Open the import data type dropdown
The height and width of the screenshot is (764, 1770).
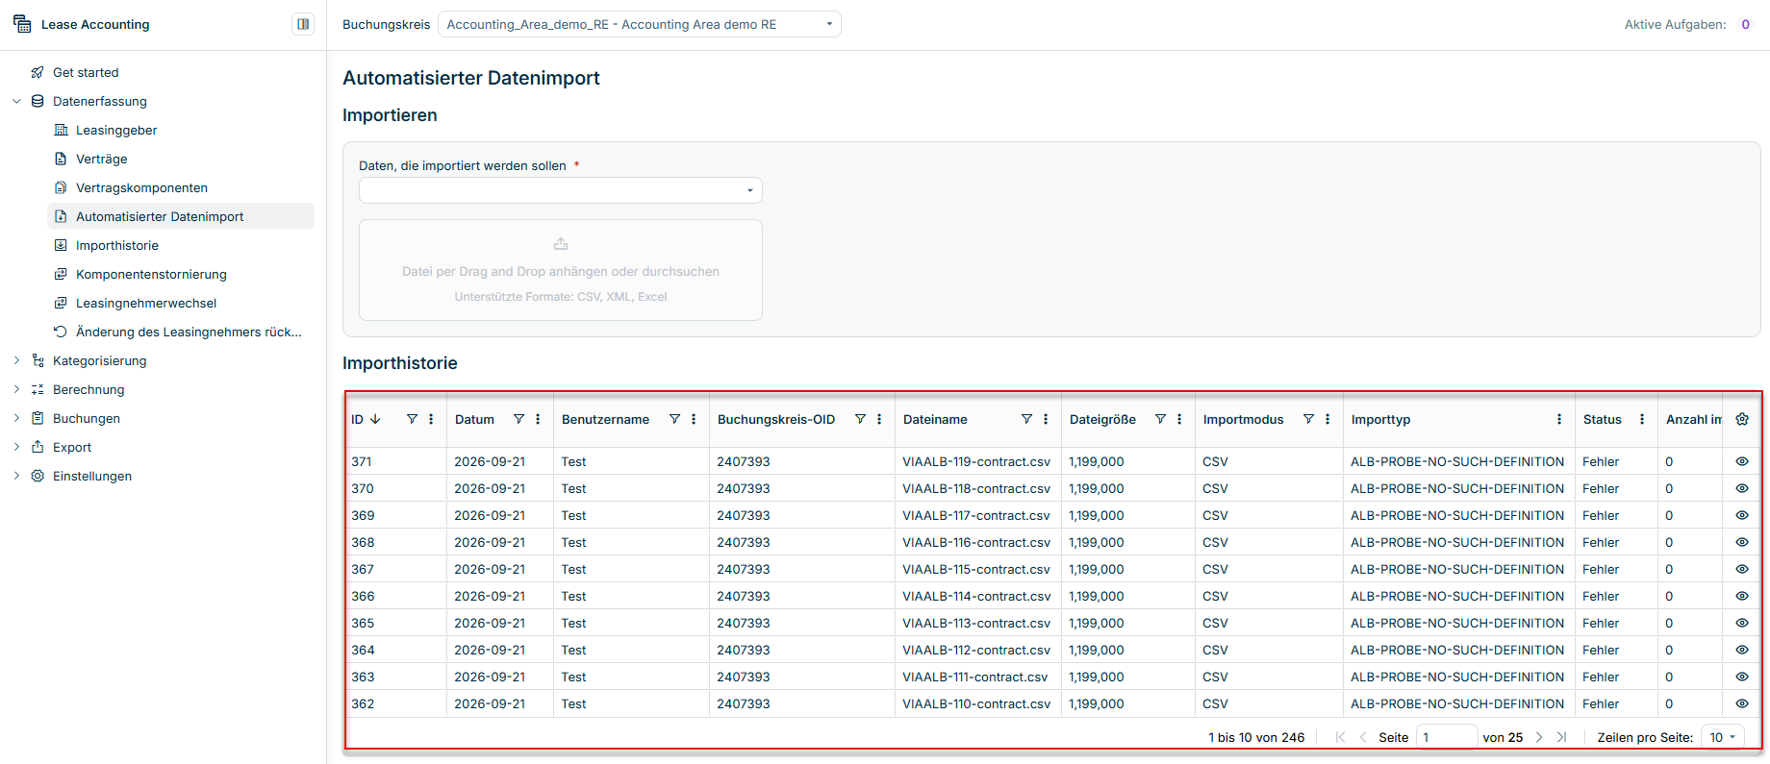561,190
